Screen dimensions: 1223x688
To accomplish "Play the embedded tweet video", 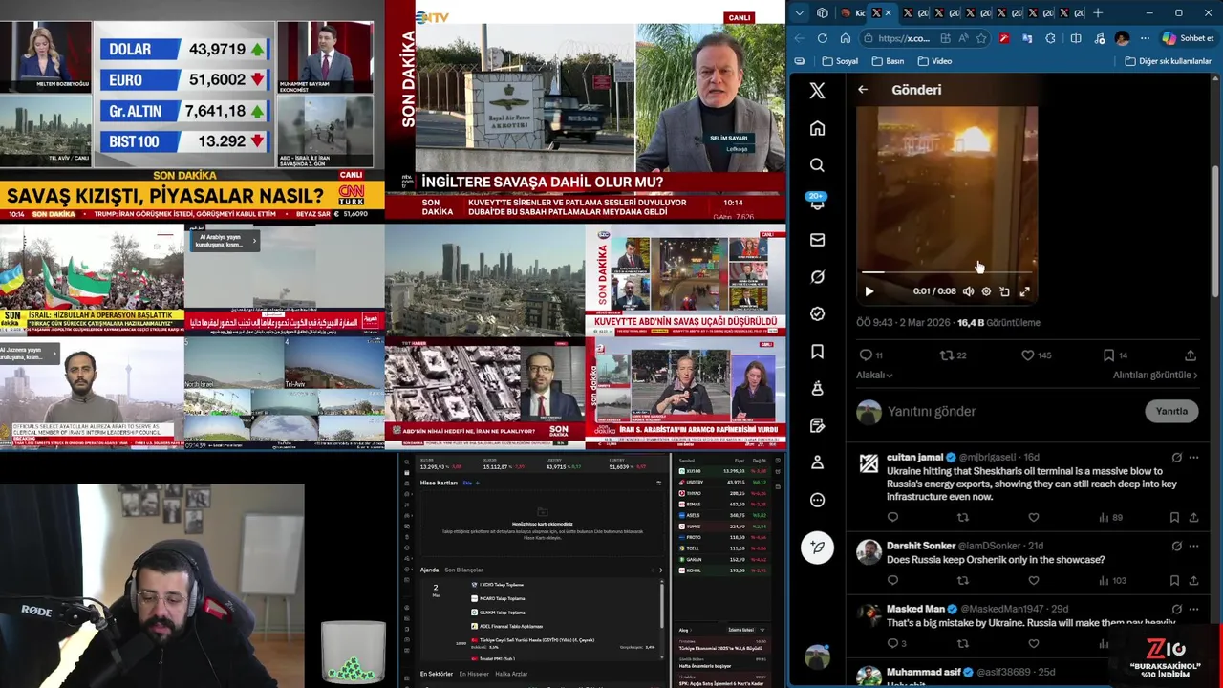I will (869, 291).
